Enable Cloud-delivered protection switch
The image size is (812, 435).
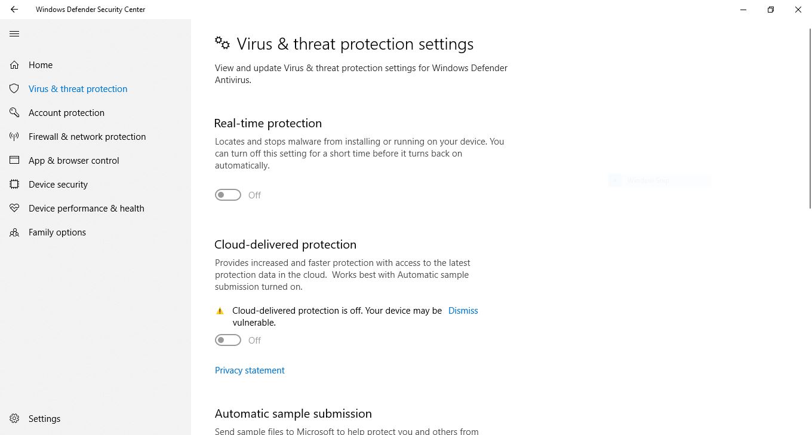click(228, 341)
